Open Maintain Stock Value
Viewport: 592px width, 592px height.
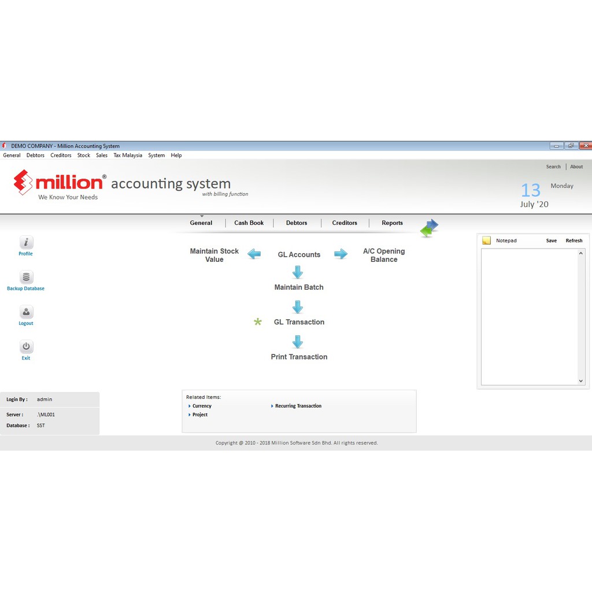[x=214, y=256]
